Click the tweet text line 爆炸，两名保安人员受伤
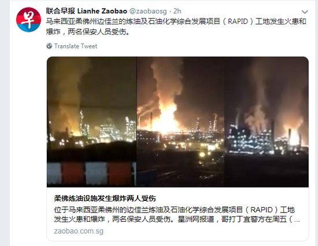The width and height of the screenshot is (318, 246). [x=88, y=32]
